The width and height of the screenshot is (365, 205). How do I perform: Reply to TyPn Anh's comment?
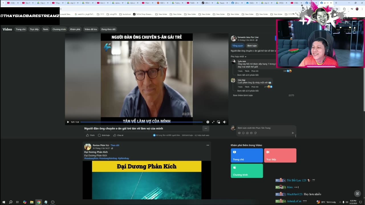(255, 71)
